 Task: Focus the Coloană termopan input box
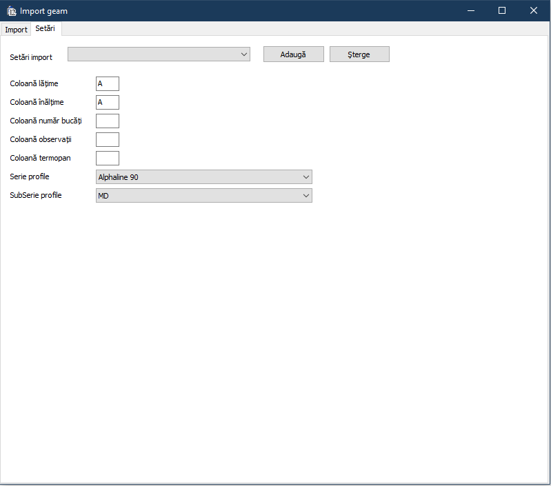click(108, 159)
